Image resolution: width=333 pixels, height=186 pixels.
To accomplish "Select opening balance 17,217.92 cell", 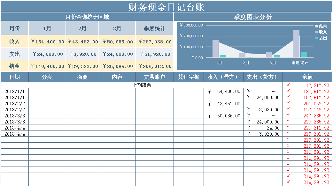I will (x=307, y=85).
